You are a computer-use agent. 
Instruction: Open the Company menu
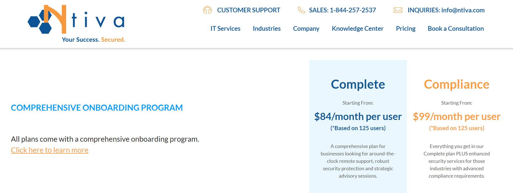tap(306, 29)
